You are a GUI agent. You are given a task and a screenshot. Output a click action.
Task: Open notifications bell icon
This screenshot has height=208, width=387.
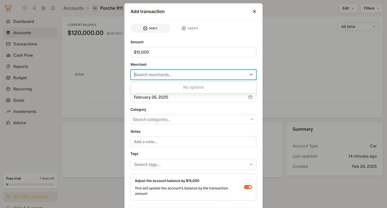click(x=34, y=8)
